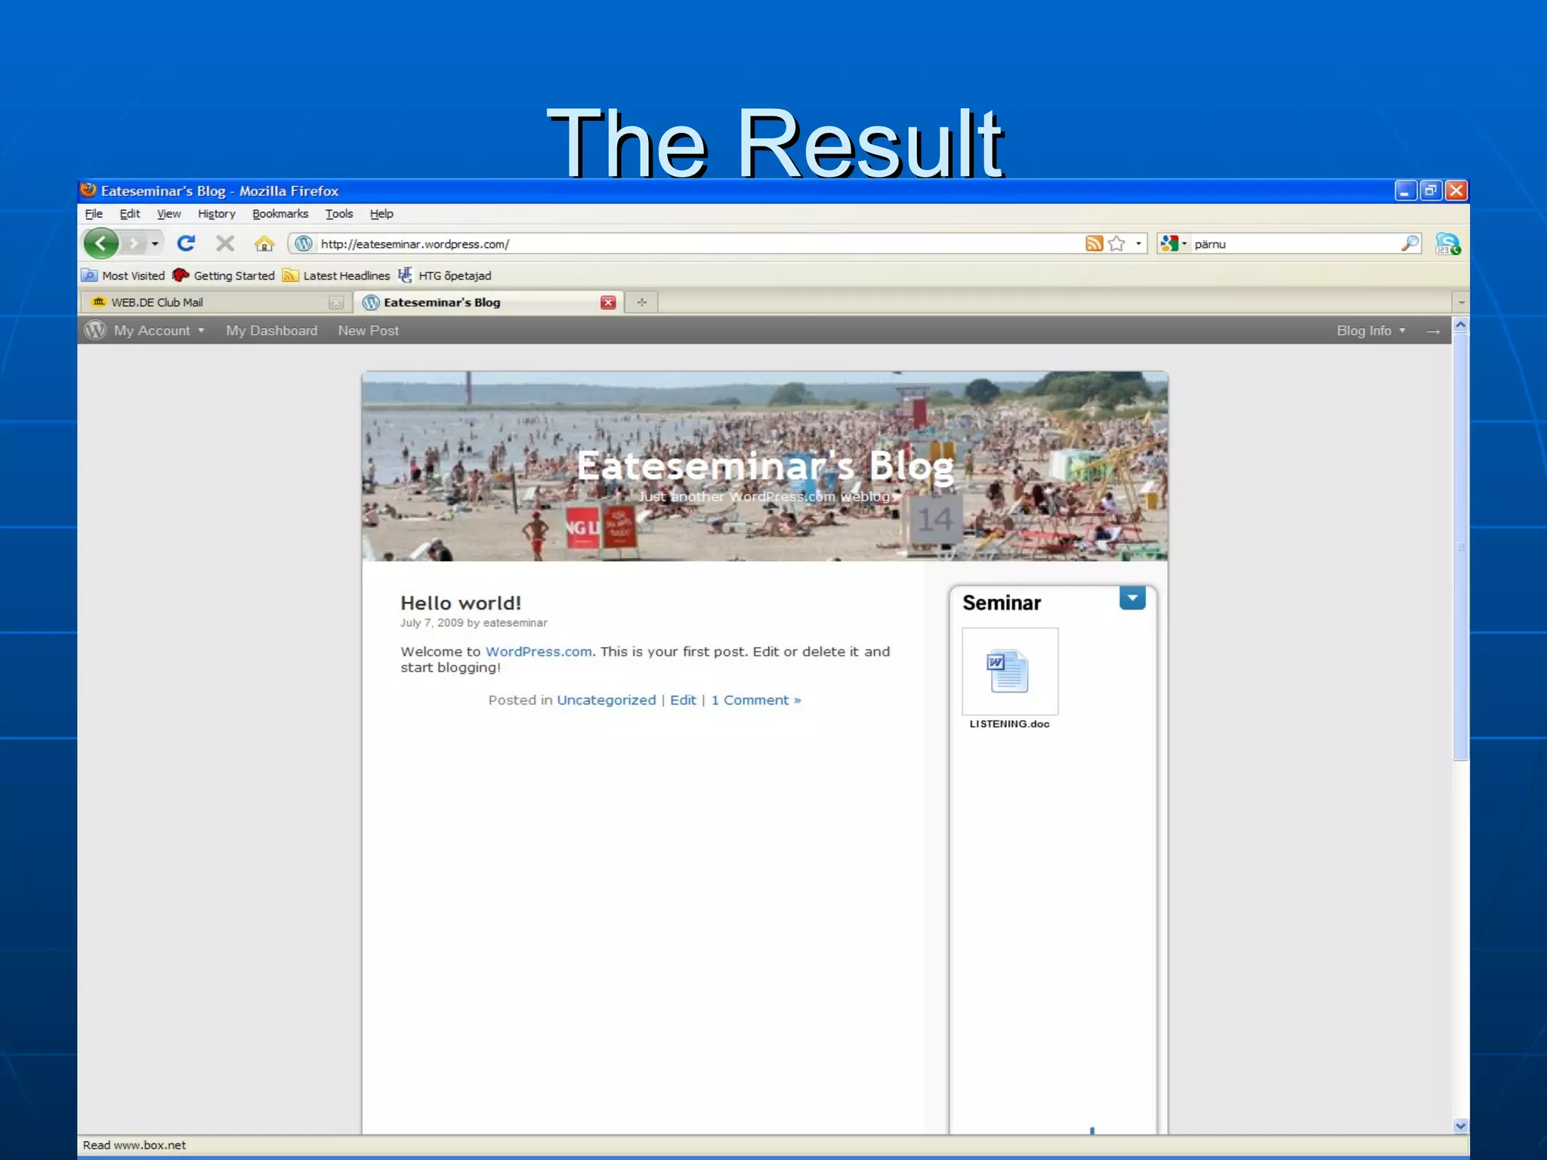1547x1160 pixels.
Task: Click the Uncategorized category link
Action: 606,700
